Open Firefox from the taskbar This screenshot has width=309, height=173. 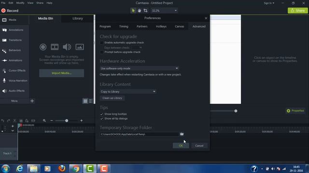pos(62,169)
